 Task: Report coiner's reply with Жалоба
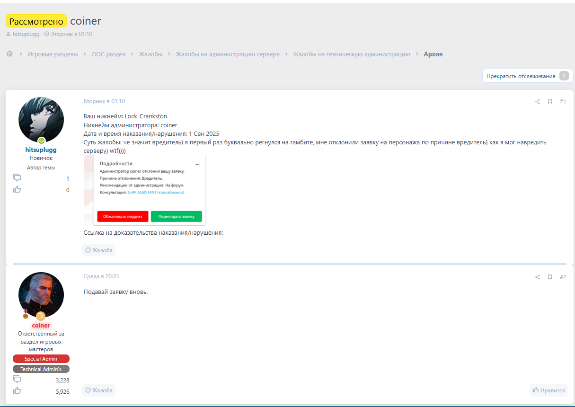click(x=99, y=390)
